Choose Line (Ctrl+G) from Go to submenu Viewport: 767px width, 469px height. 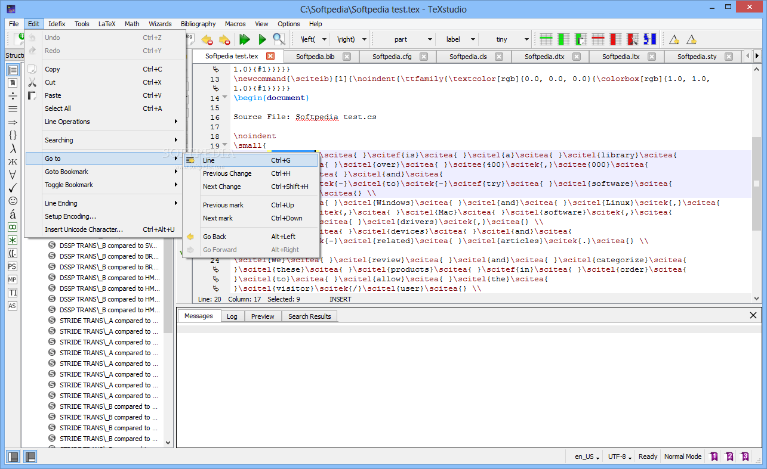coord(250,160)
